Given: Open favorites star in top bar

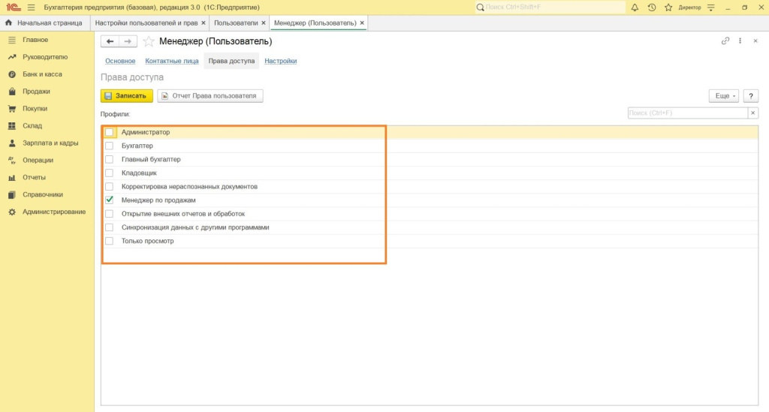Looking at the screenshot, I should tap(668, 7).
